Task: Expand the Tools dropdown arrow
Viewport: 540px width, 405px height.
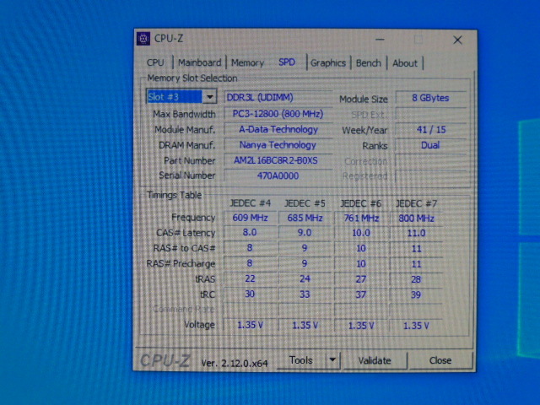Action: pos(332,360)
